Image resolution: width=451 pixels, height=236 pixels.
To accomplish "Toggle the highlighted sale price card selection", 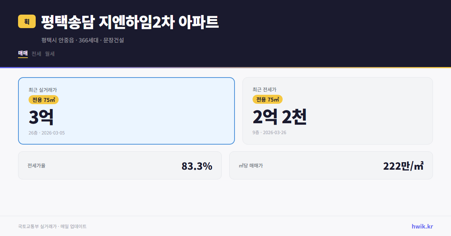I will pos(126,111).
